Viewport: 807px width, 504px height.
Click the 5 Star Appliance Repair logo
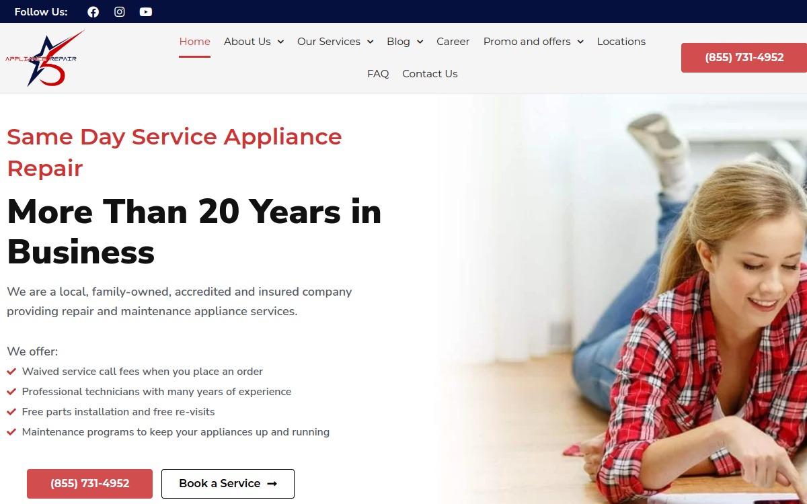(x=45, y=58)
